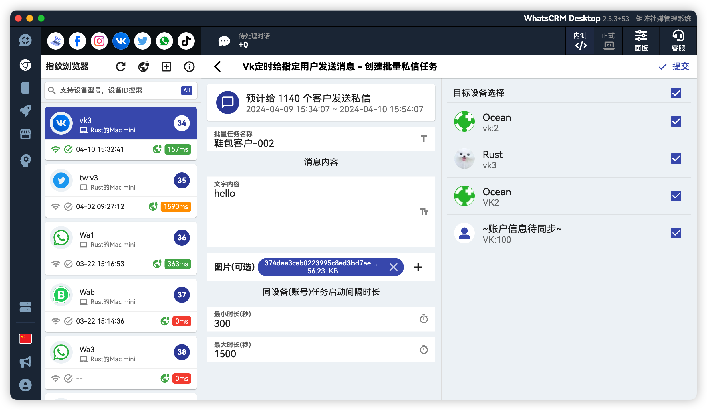Refresh the fingerprint browser device list
Viewport: 707px width, 410px height.
[120, 66]
